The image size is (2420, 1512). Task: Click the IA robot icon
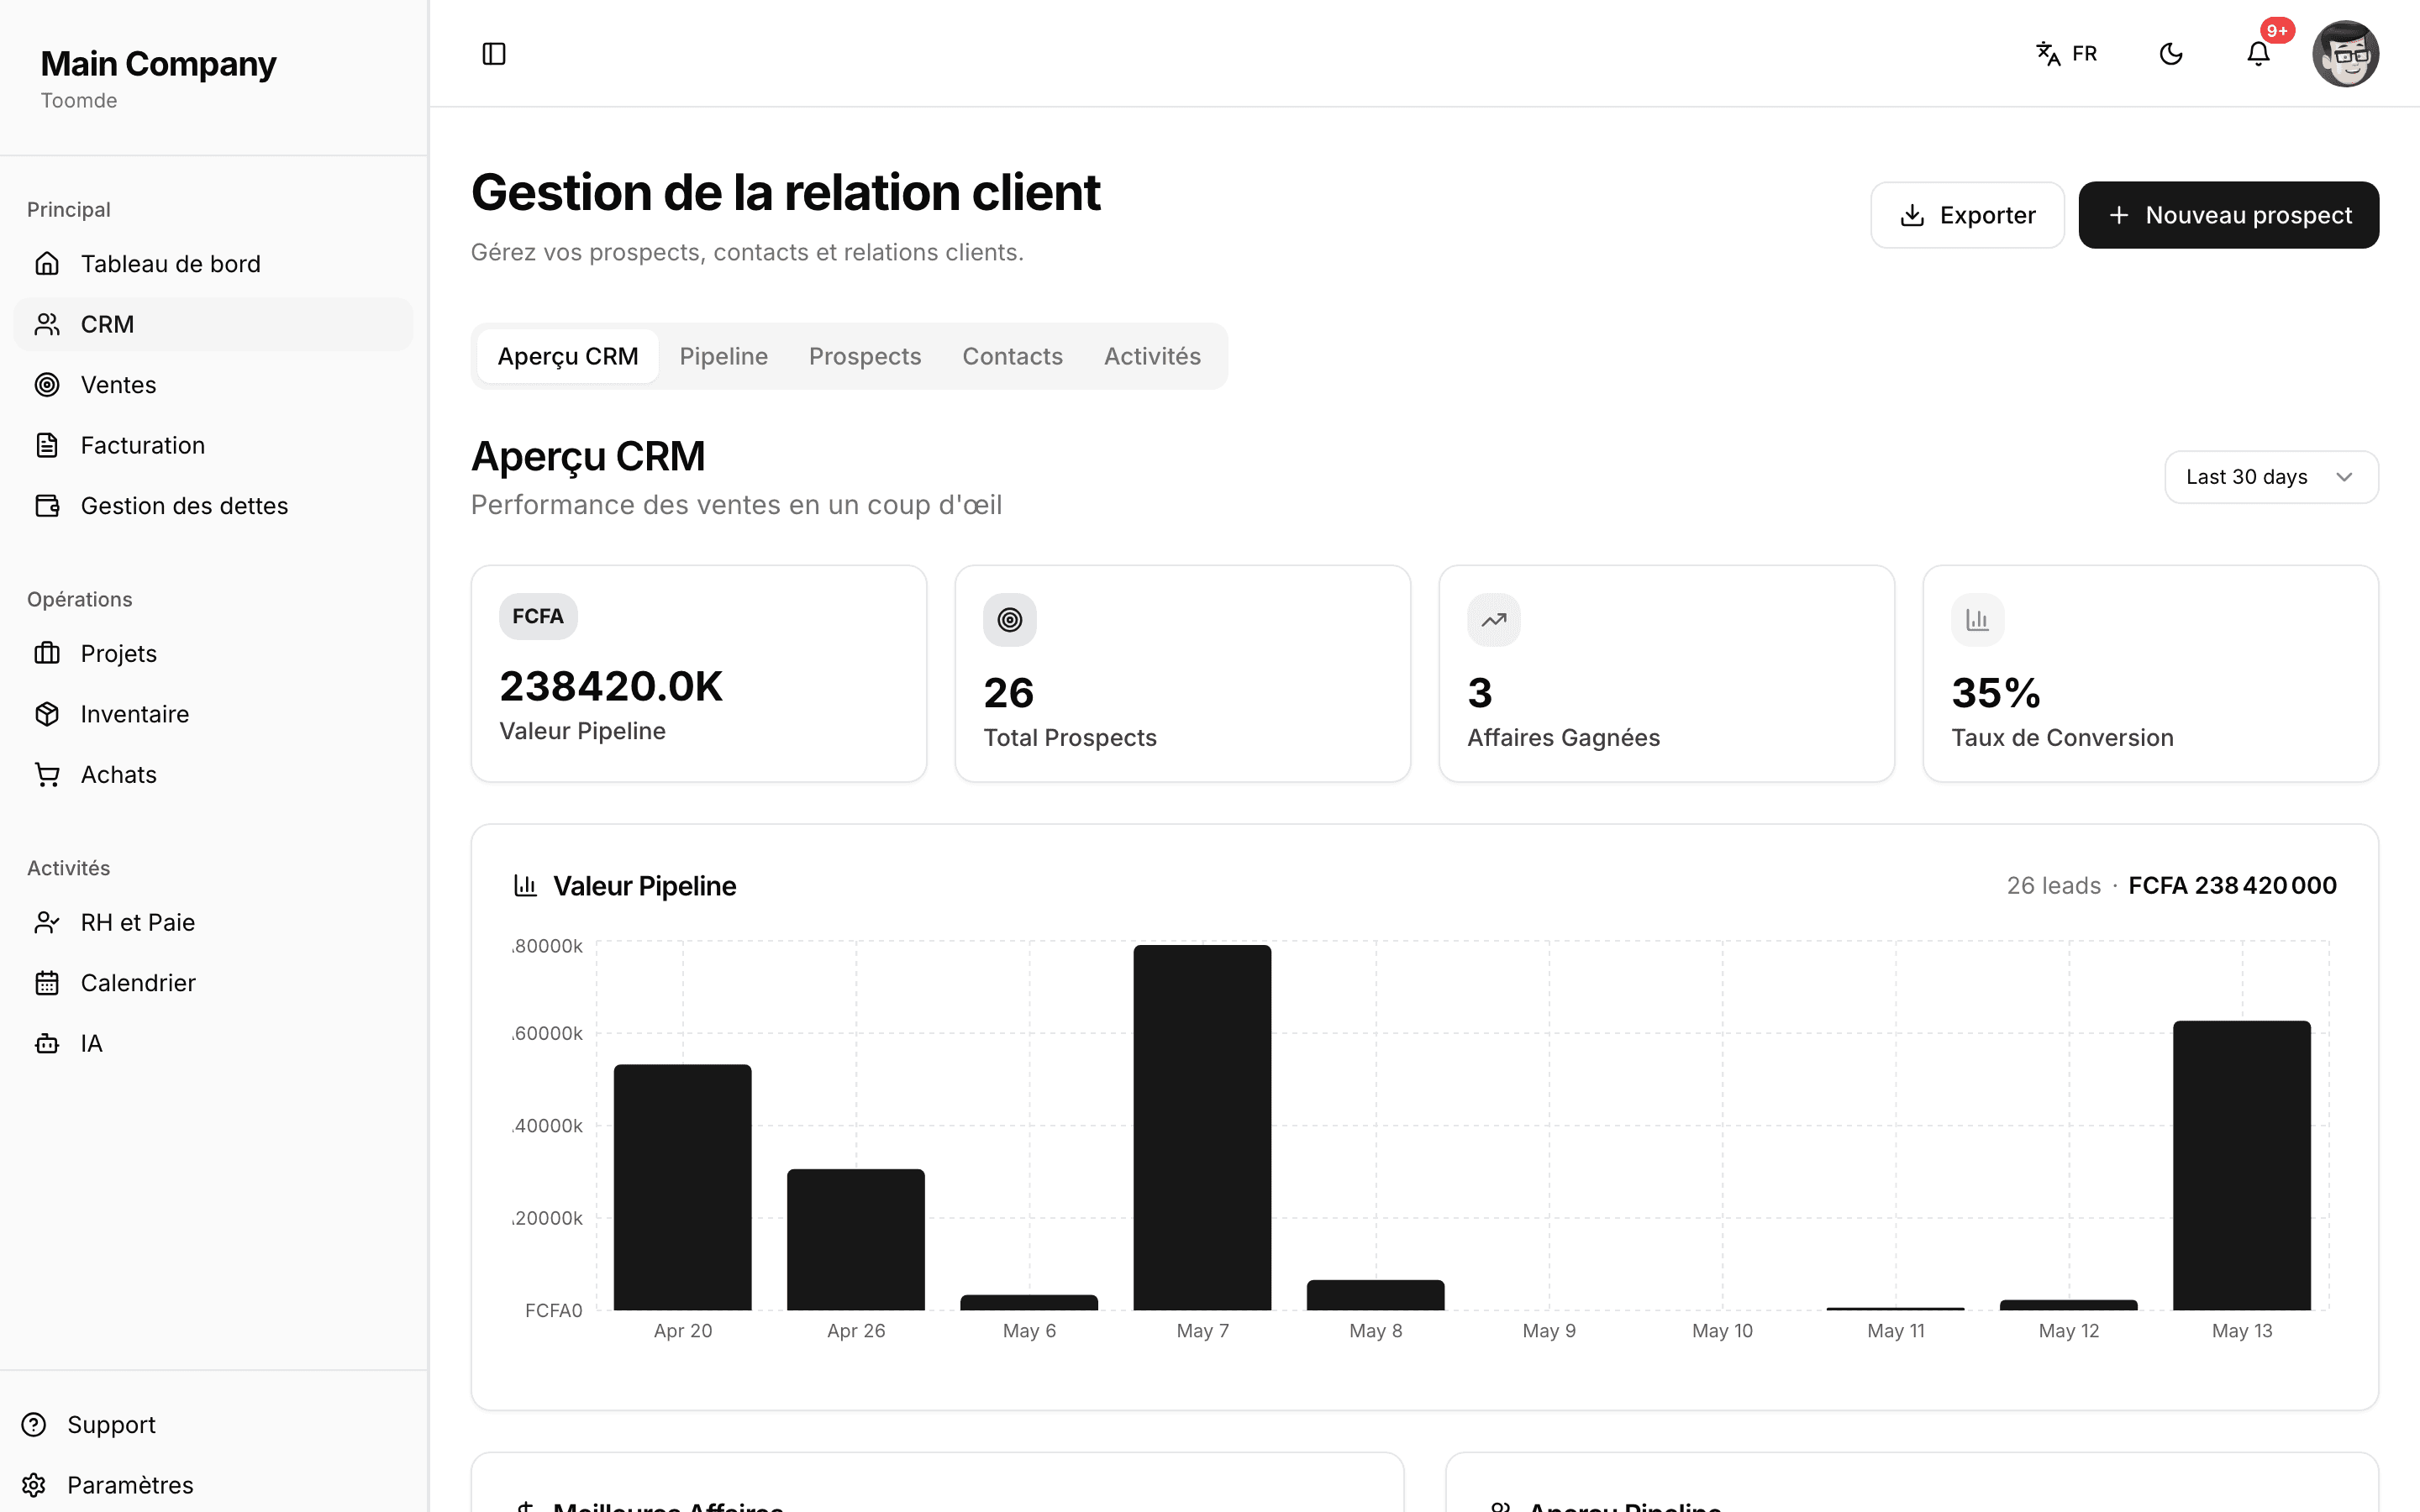tap(47, 1043)
